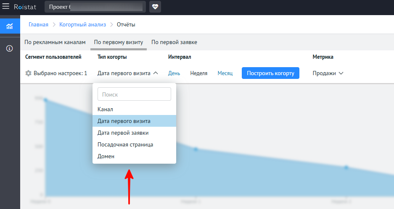Set interval to Неделя
This screenshot has width=394, height=209.
coord(198,73)
